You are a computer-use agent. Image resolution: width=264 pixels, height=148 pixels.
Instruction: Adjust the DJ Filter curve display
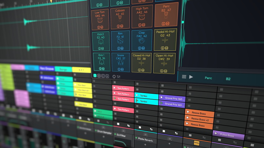click(x=122, y=143)
